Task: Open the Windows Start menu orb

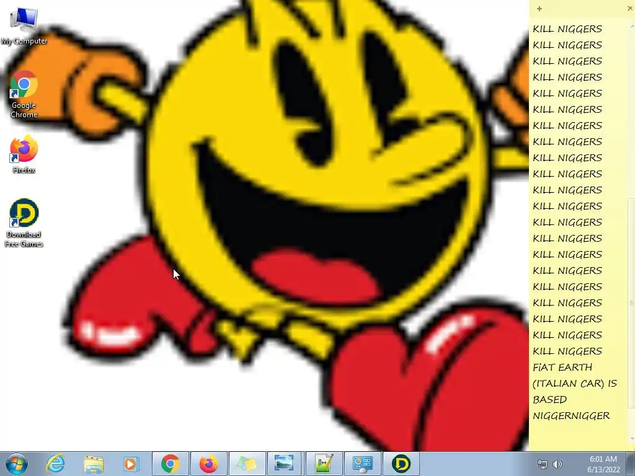Action: click(x=16, y=464)
